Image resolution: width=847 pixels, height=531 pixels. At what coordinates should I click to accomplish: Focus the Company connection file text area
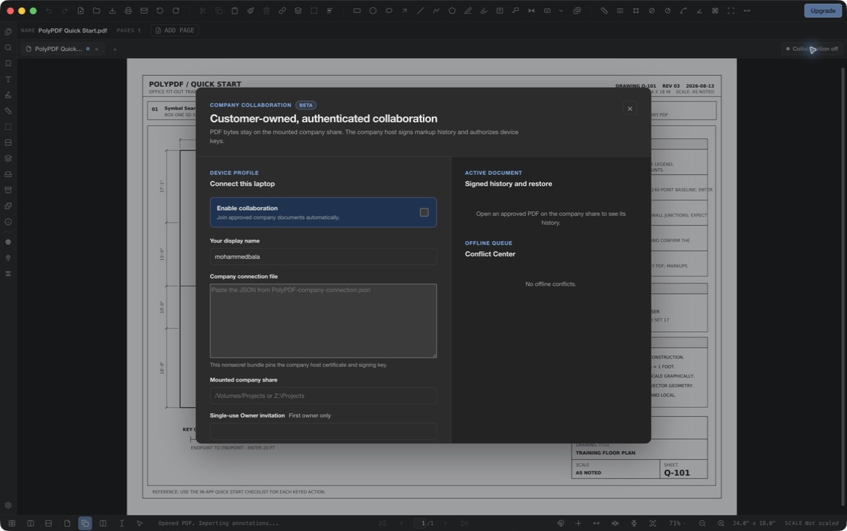point(323,321)
